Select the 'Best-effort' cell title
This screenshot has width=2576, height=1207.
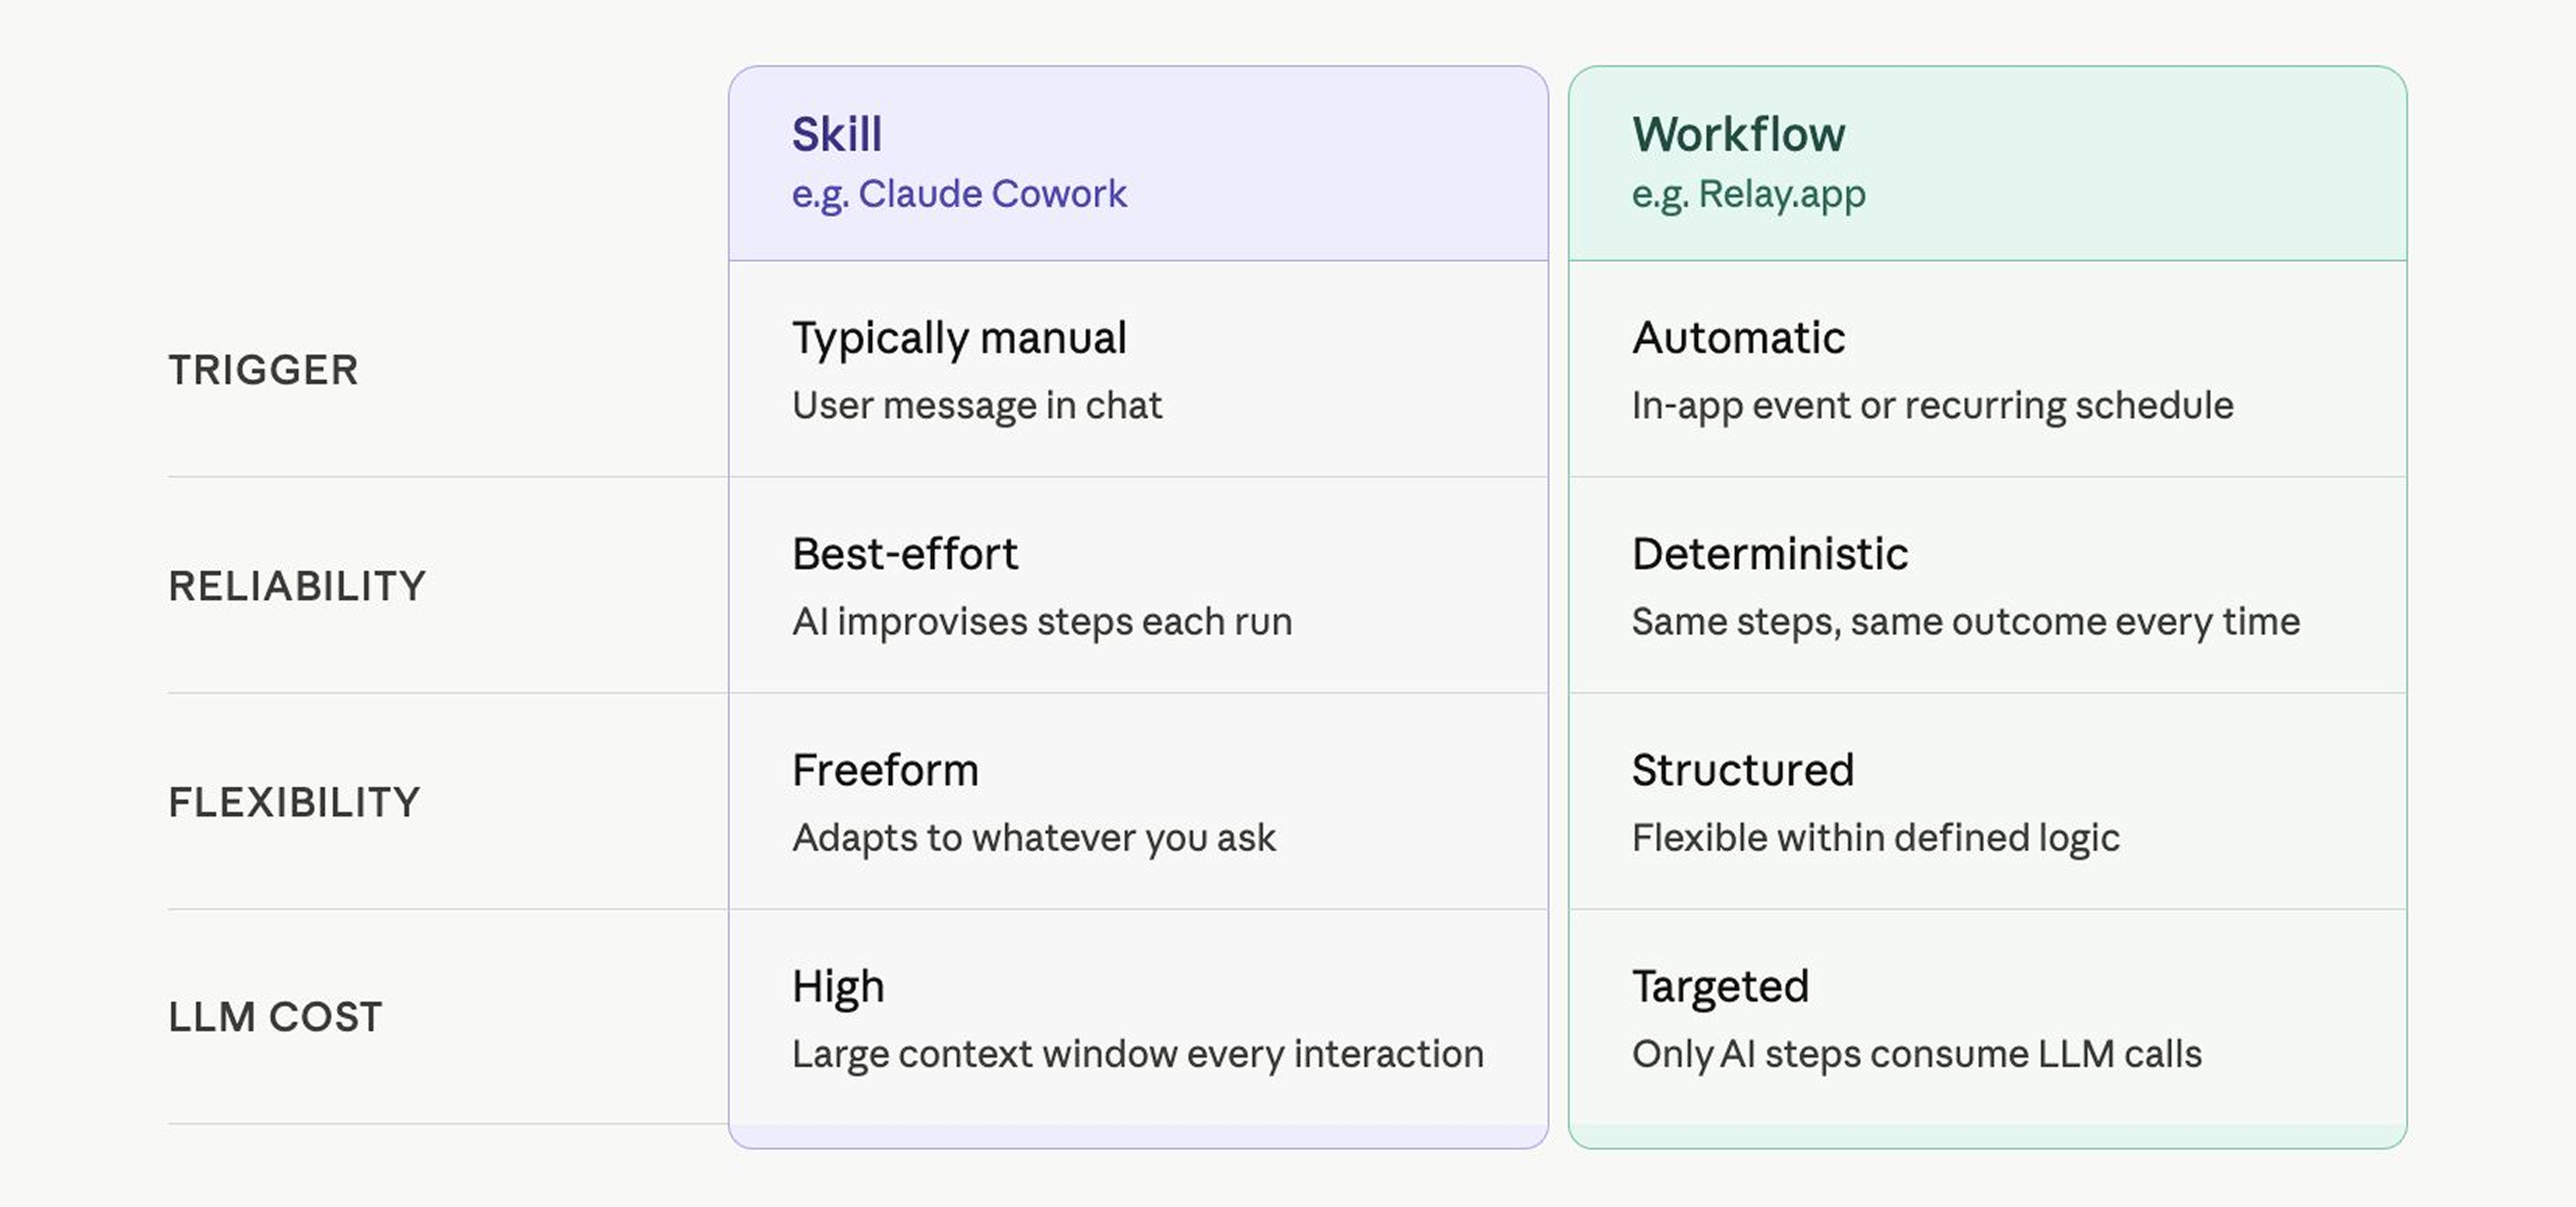(904, 554)
